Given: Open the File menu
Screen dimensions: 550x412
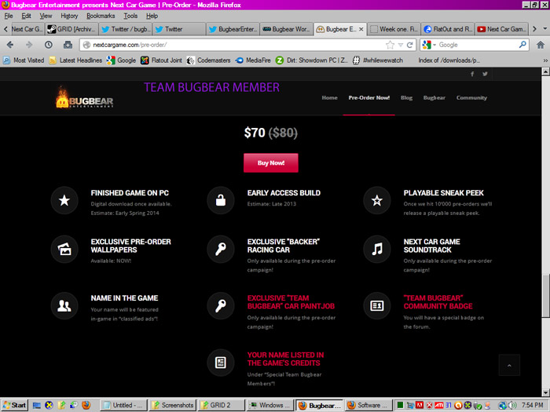Looking at the screenshot, I should [x=9, y=16].
